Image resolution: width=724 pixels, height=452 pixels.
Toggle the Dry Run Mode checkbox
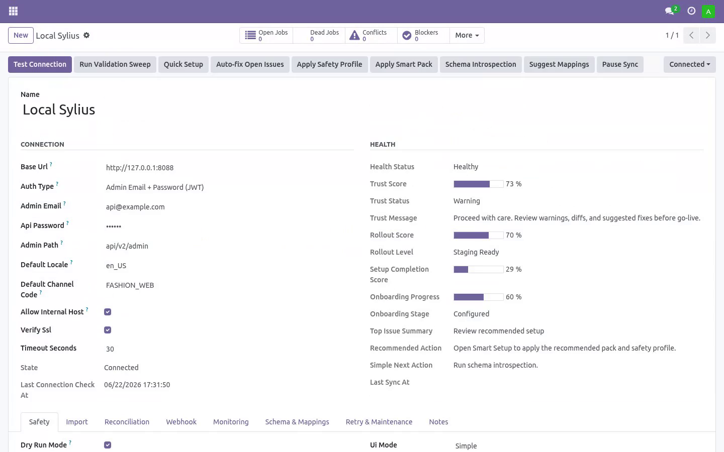[108, 445]
